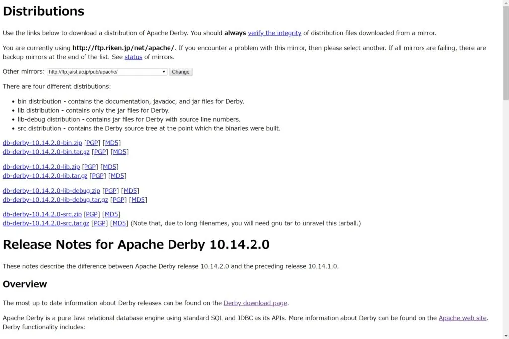Download db-derby-10.14.2.0-lib-debug.zip
This screenshot has width=509, height=339.
tap(52, 191)
